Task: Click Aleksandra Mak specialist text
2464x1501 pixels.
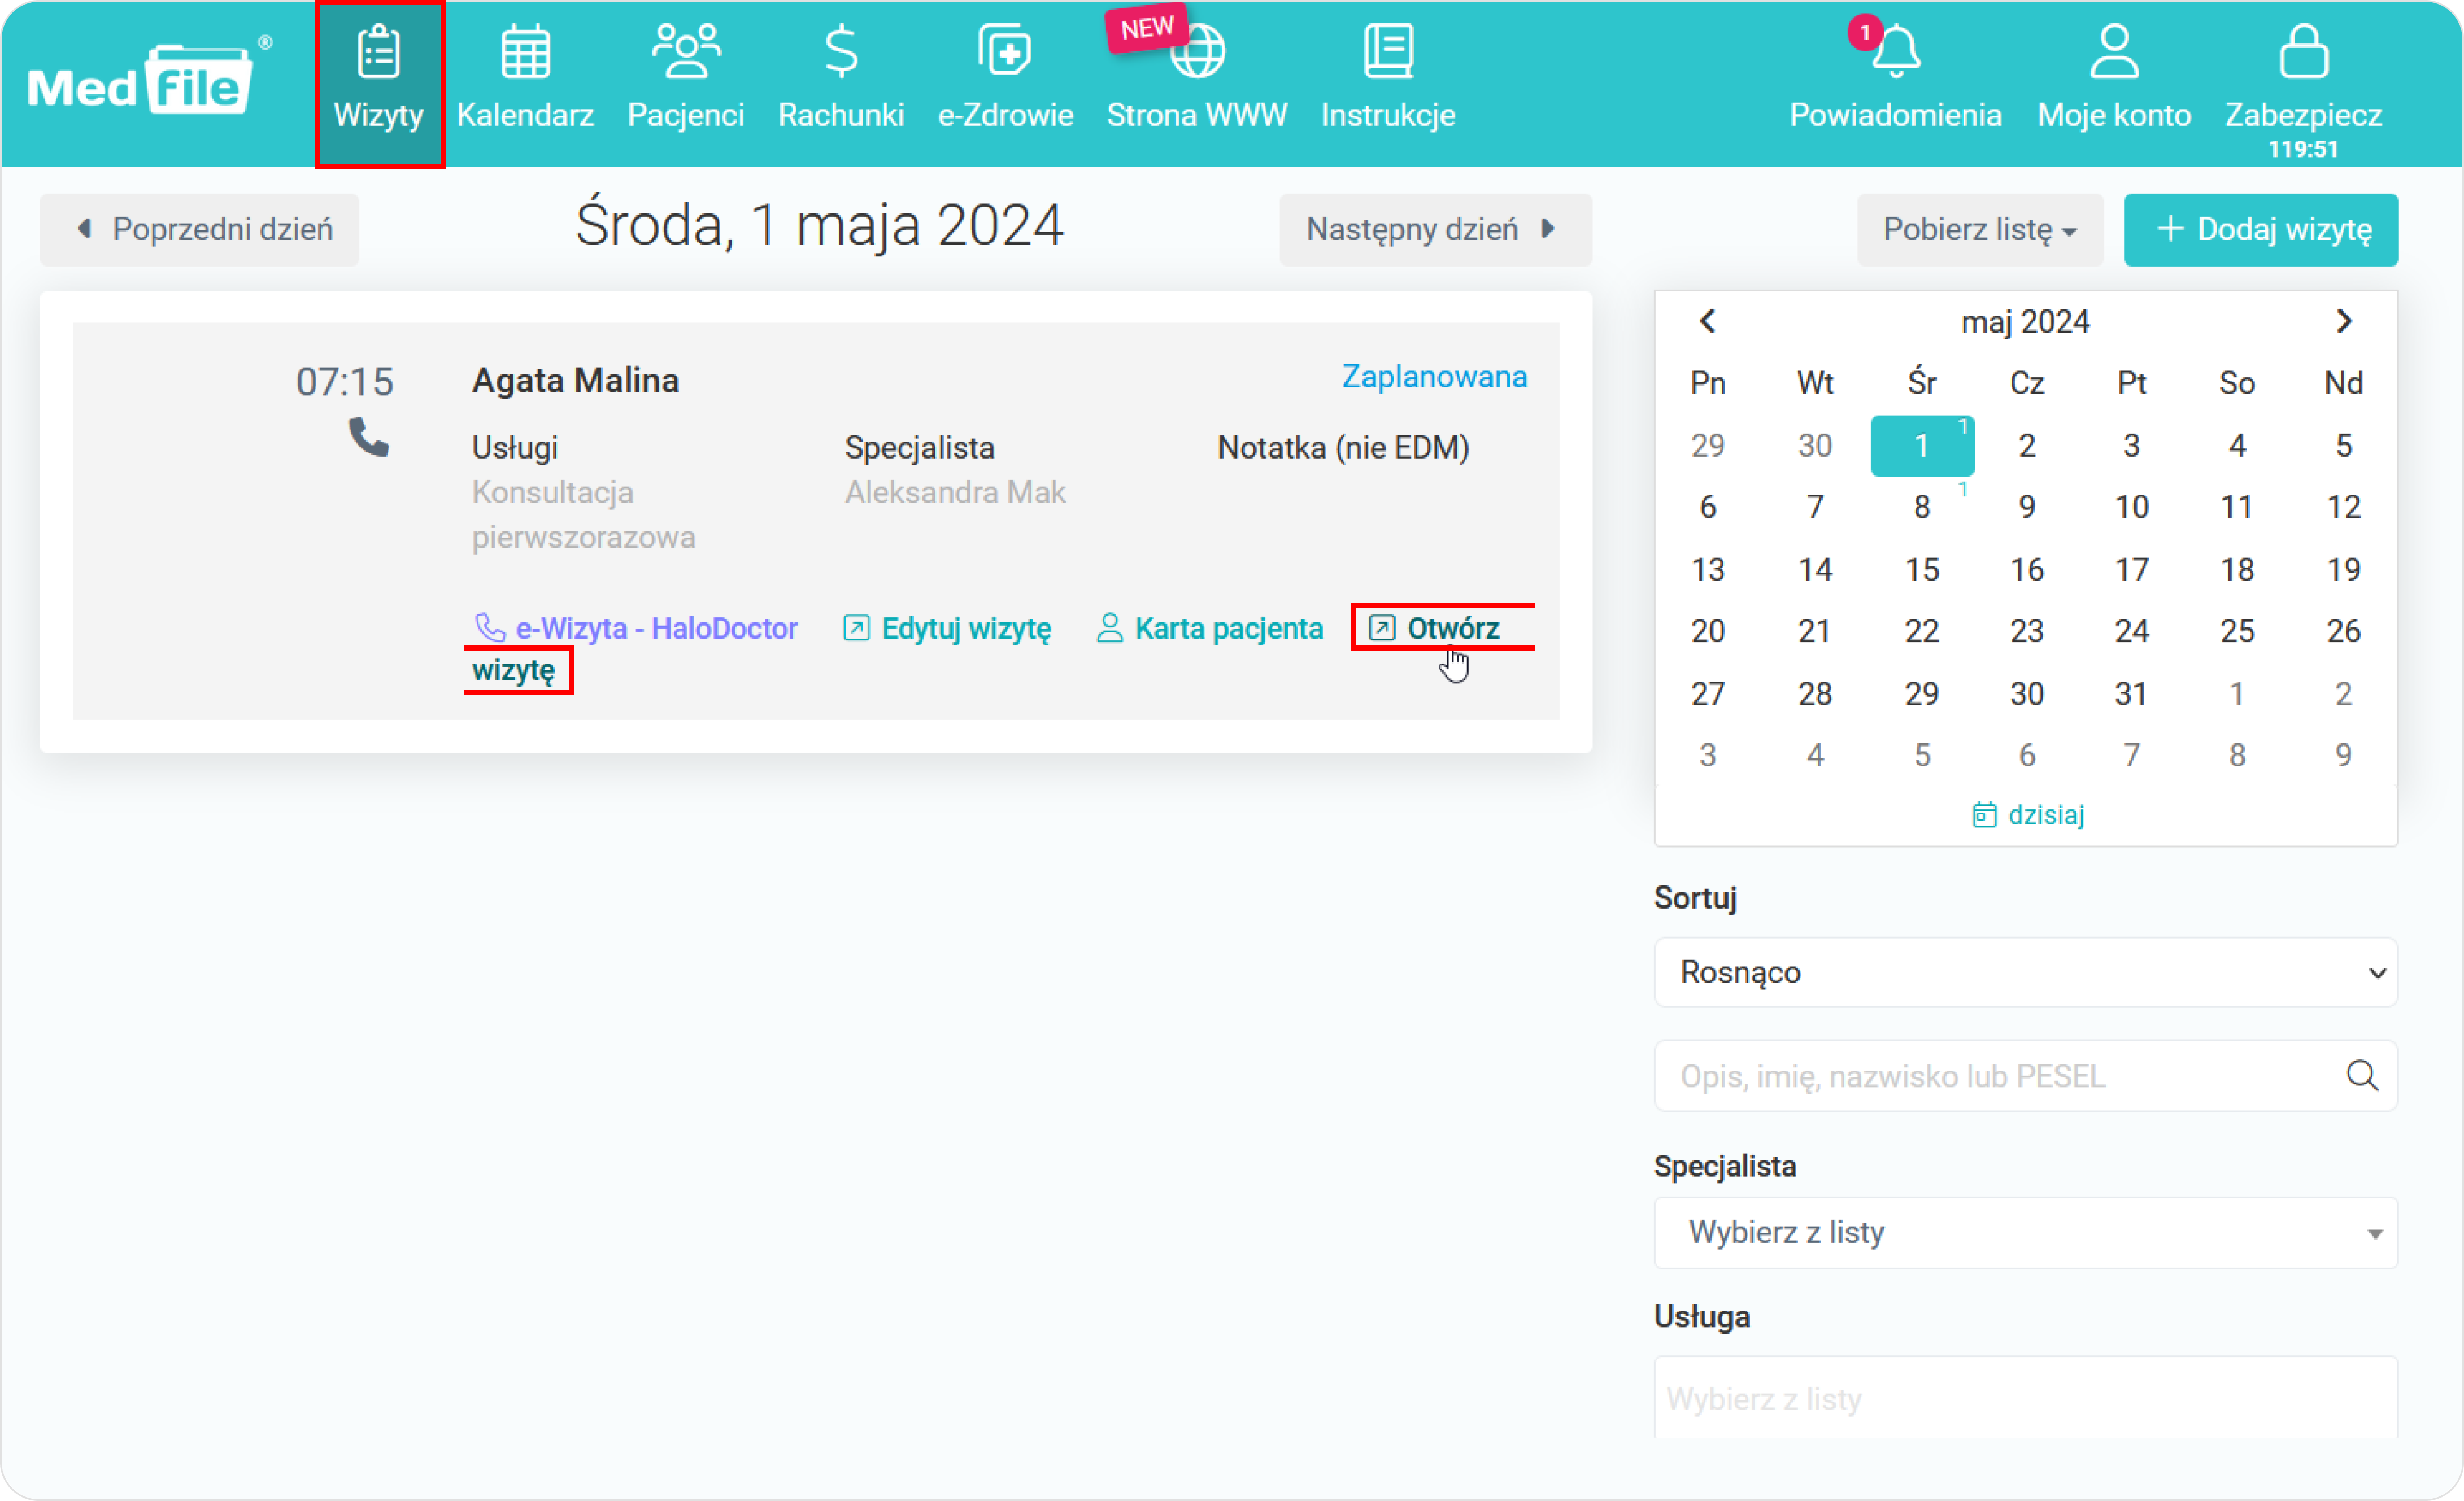Action: coord(955,492)
